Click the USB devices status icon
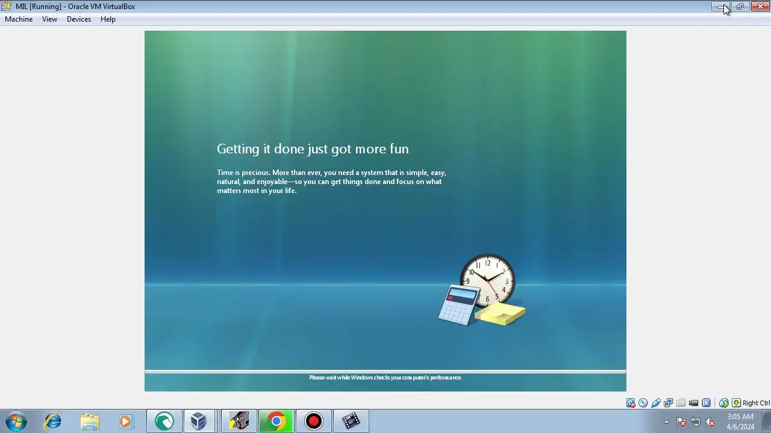Screen dimensions: 771x433 click(x=656, y=403)
